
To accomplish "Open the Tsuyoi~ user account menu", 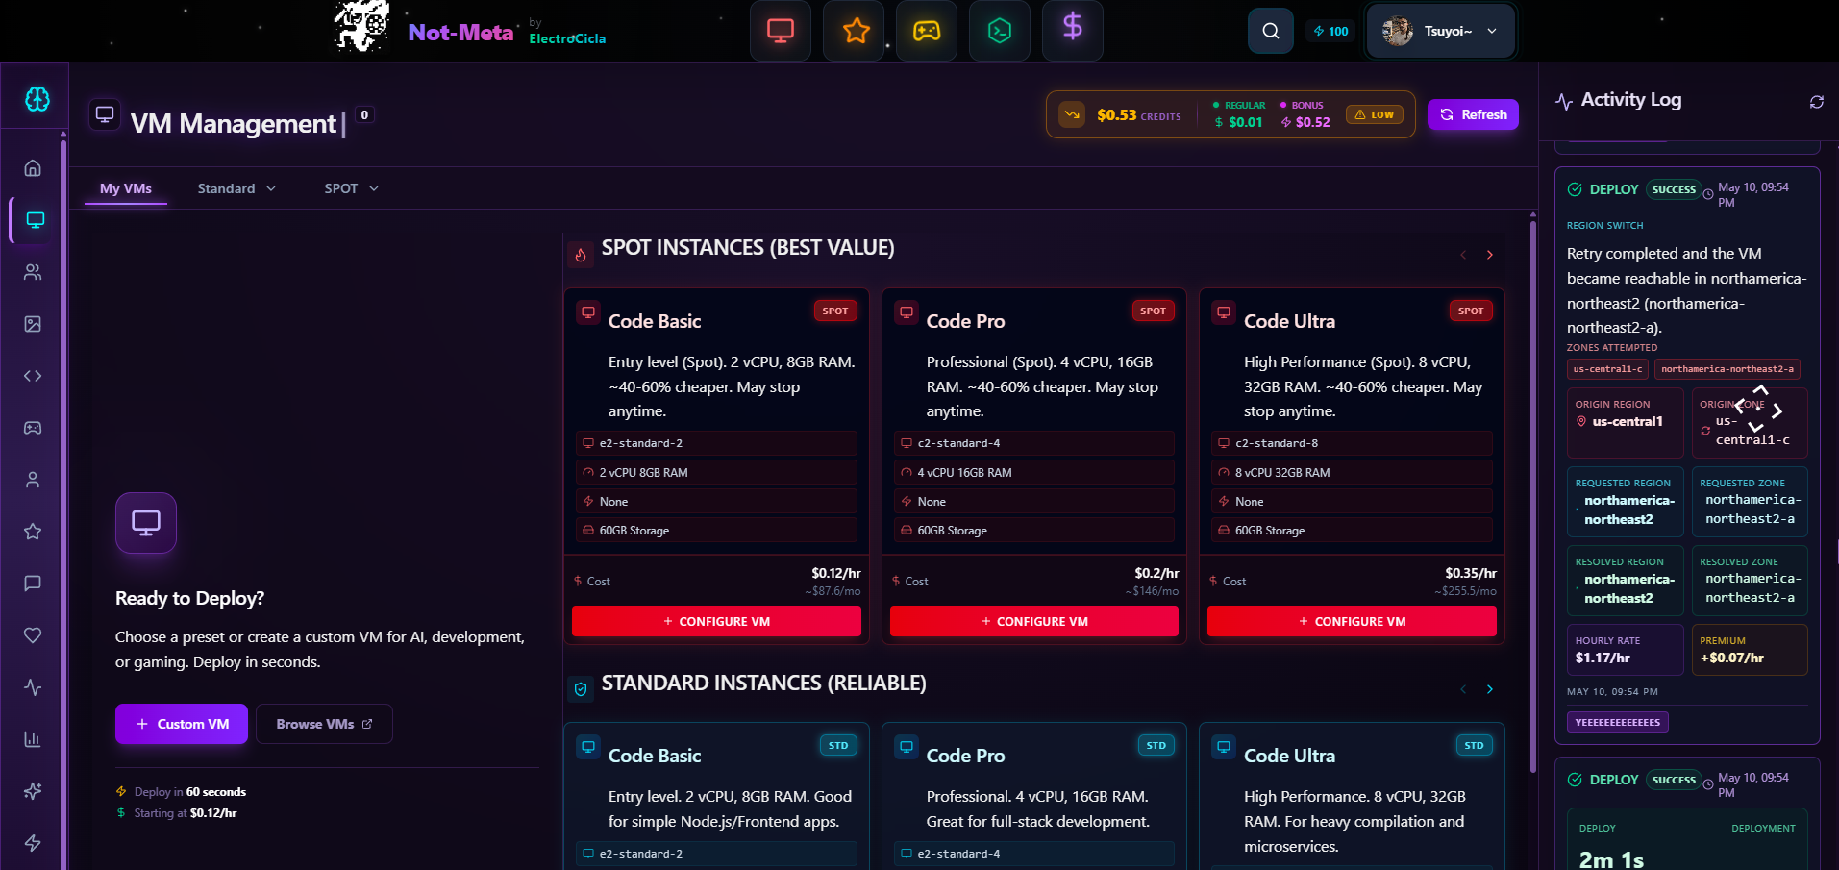I will pyautogui.click(x=1440, y=31).
